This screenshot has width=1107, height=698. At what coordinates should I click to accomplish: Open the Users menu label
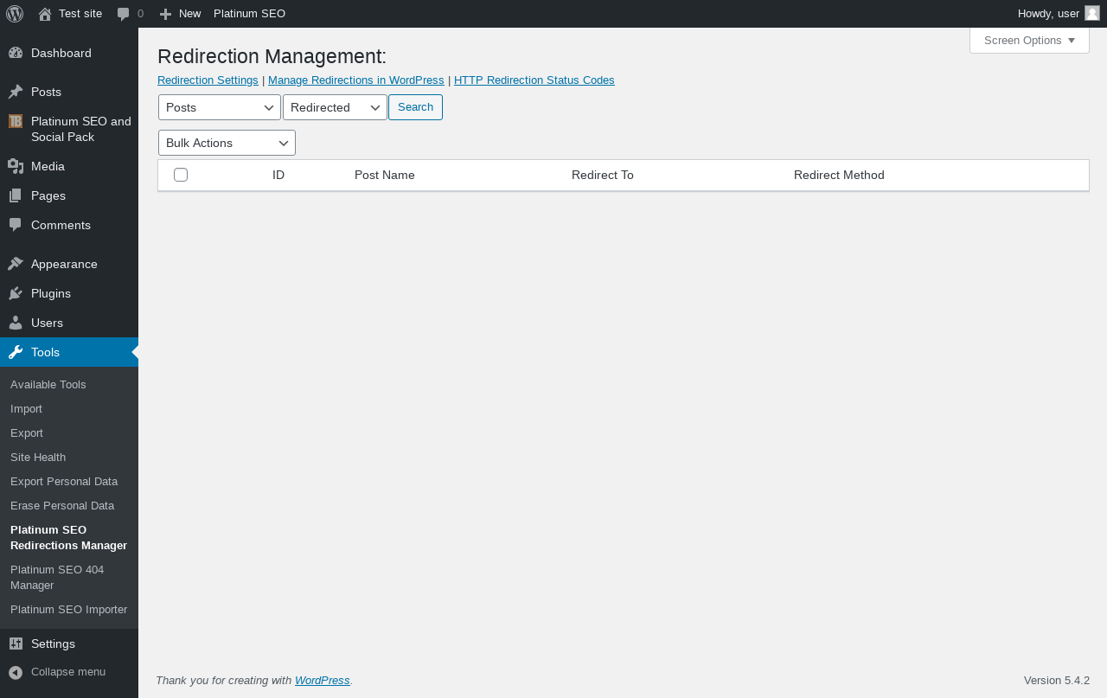[x=47, y=323]
